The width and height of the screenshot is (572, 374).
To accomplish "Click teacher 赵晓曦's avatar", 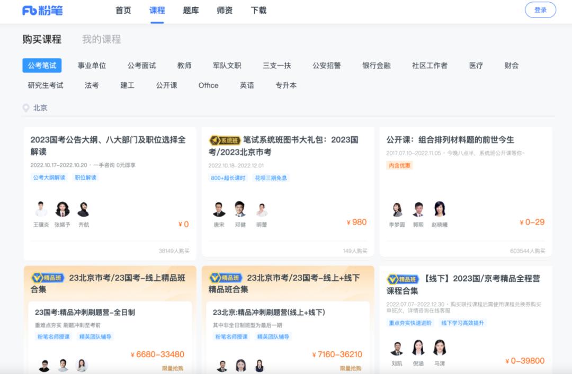I will point(440,210).
